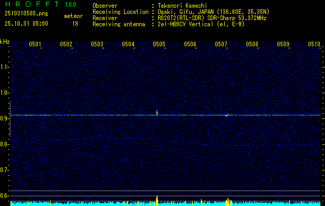This screenshot has height=206, width=325.
Task: Click the 'Receiving antenna' label
Action: 119,24
